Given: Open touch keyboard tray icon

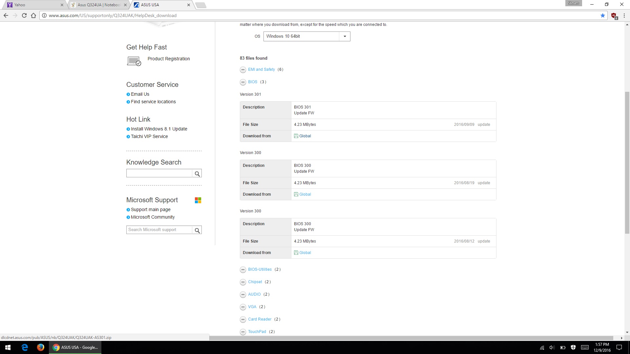Looking at the screenshot, I should (x=585, y=347).
